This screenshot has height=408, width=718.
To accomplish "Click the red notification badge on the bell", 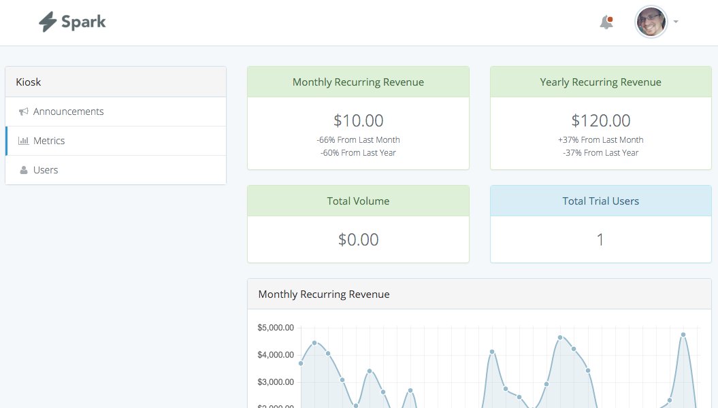I will click(x=611, y=17).
